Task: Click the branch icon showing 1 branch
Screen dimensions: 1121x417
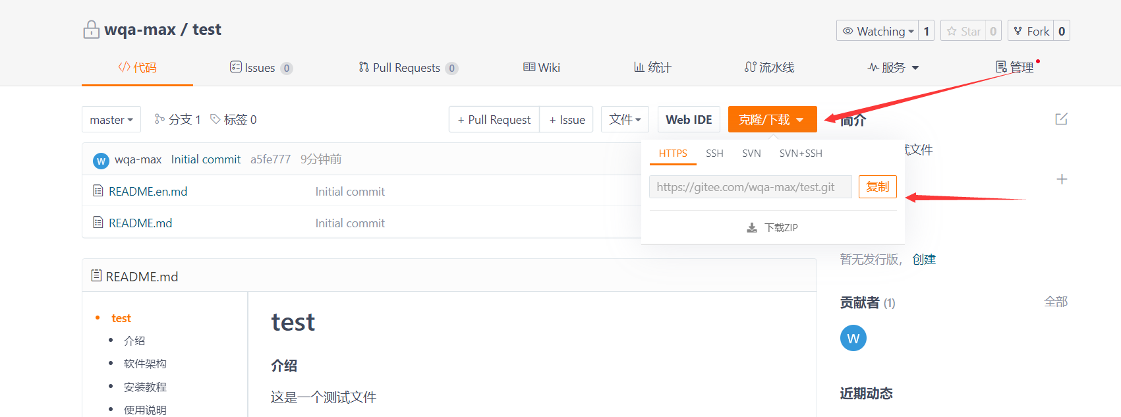Action: click(x=159, y=119)
